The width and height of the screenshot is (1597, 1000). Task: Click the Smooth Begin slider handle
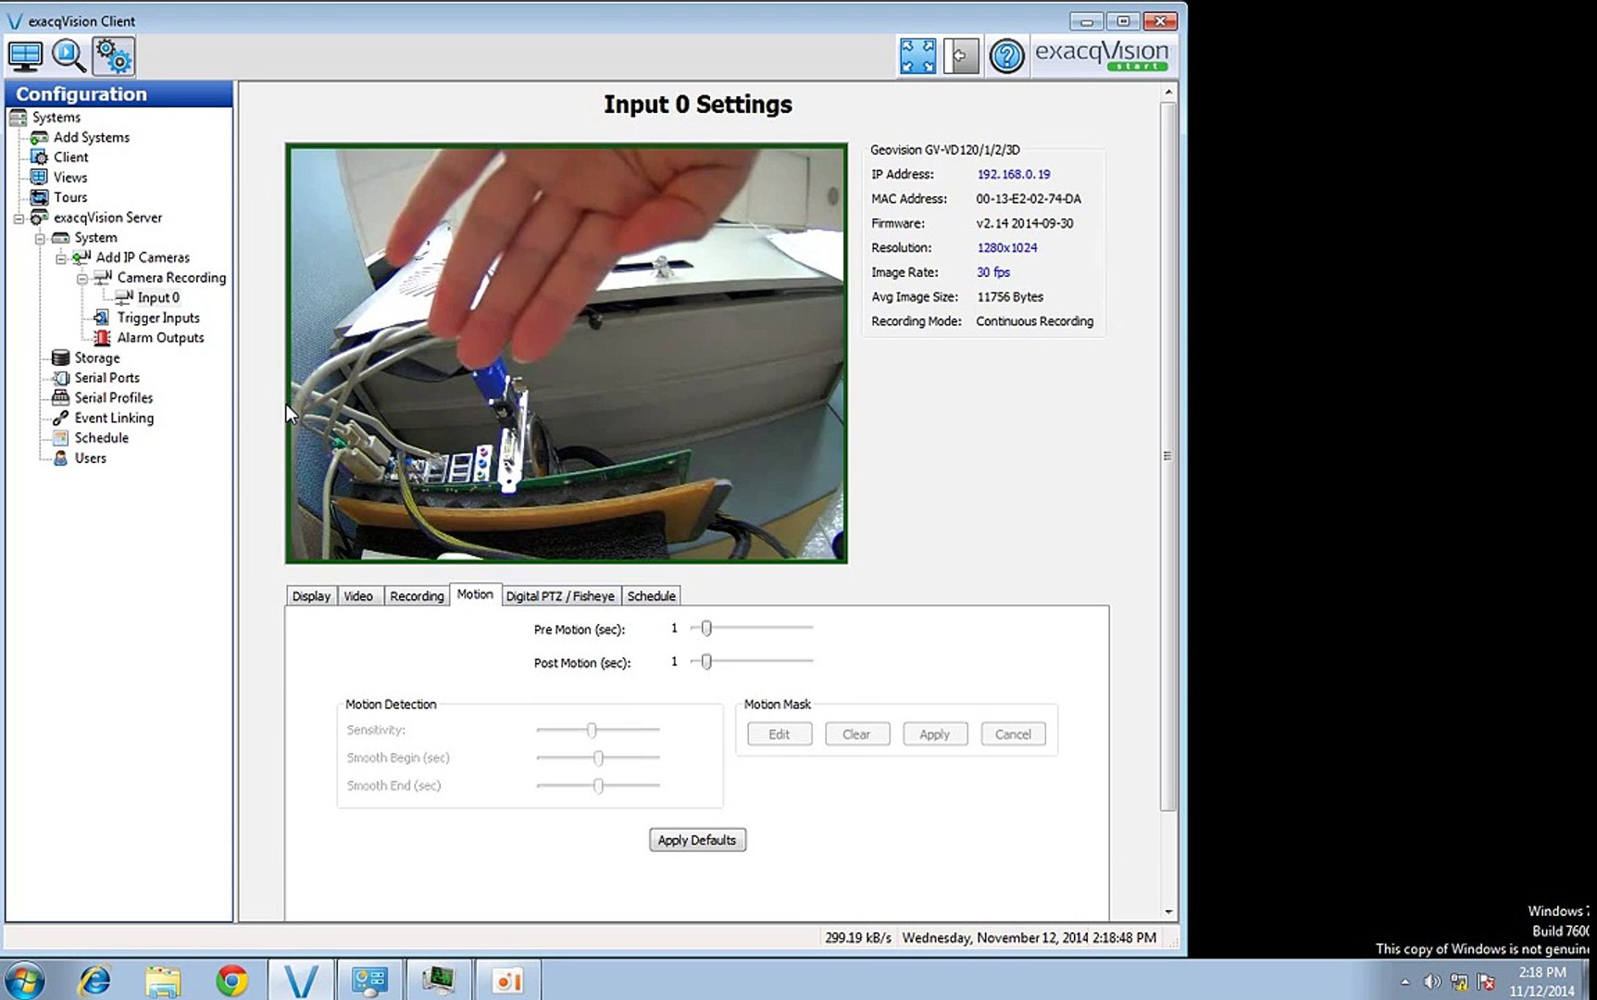(598, 758)
